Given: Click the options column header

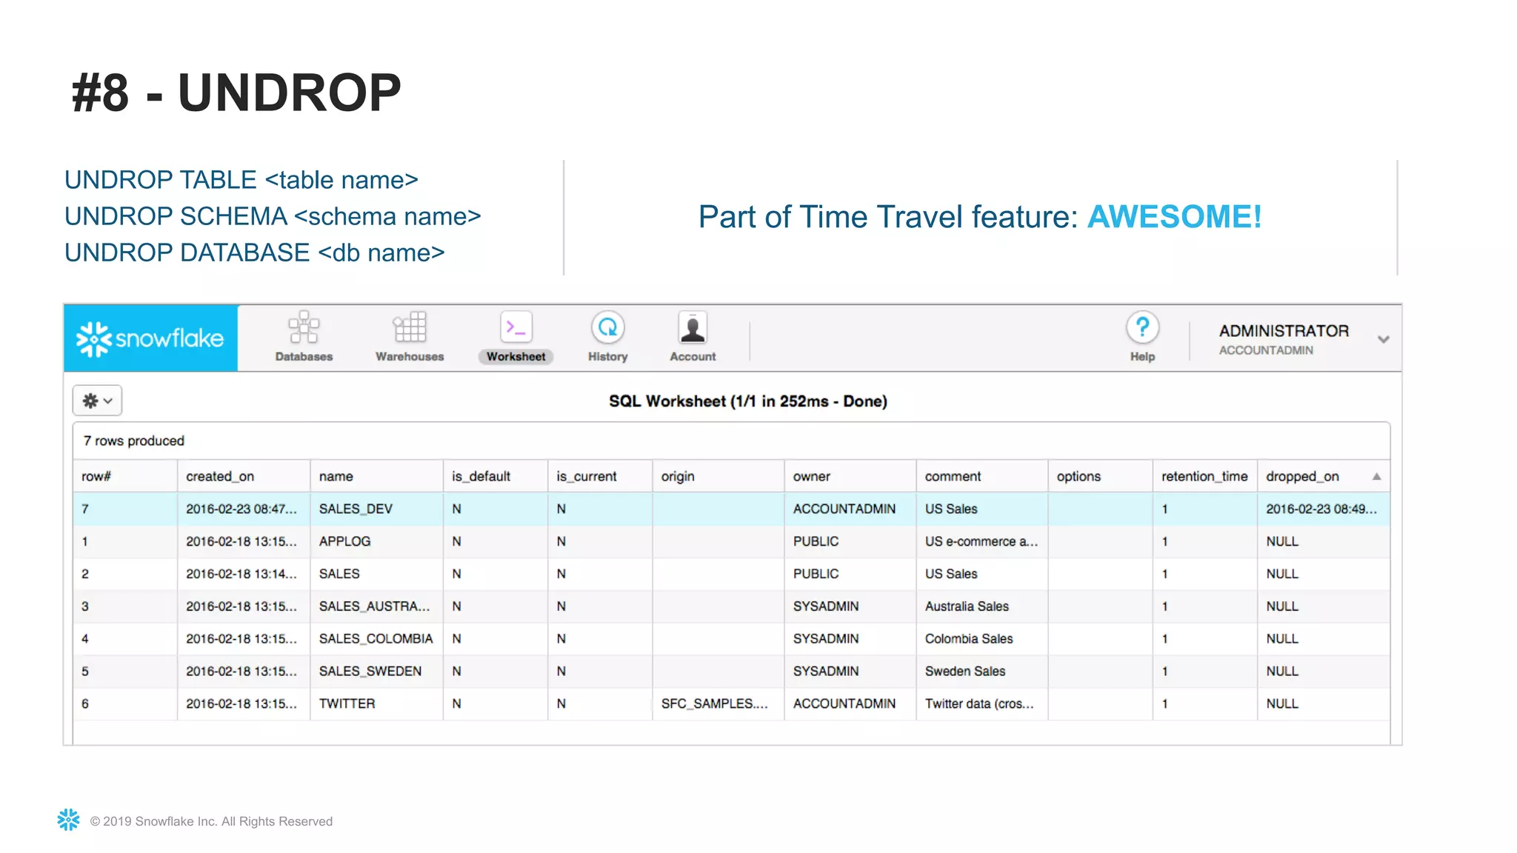Looking at the screenshot, I should 1100,476.
